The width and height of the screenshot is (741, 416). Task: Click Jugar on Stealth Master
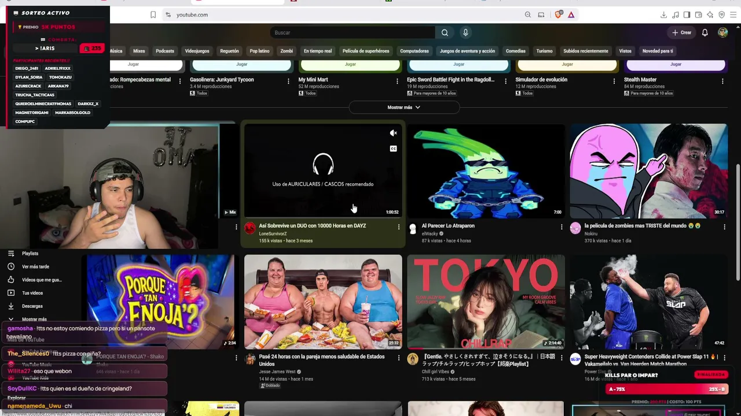tap(676, 64)
